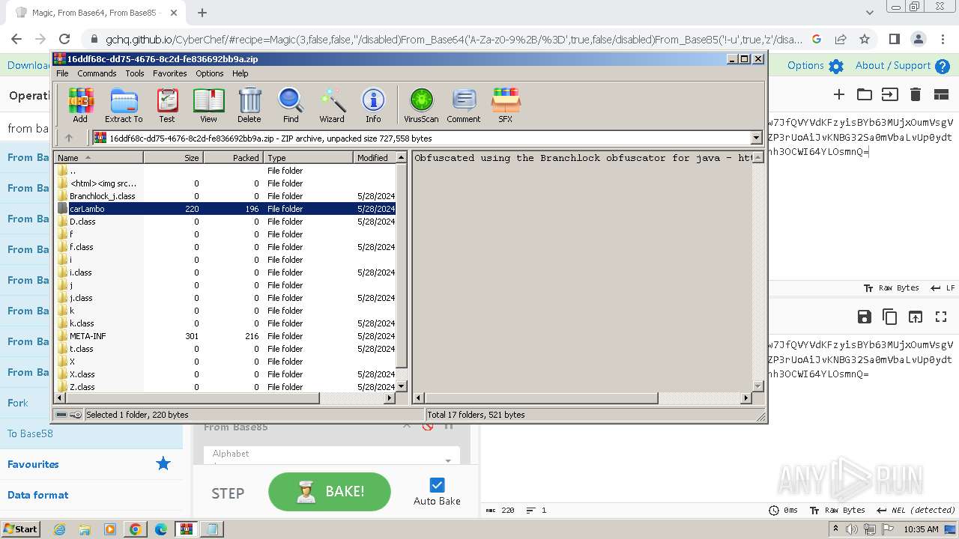The width and height of the screenshot is (959, 539).
Task: Select the t.class entry
Action: [x=226, y=349]
